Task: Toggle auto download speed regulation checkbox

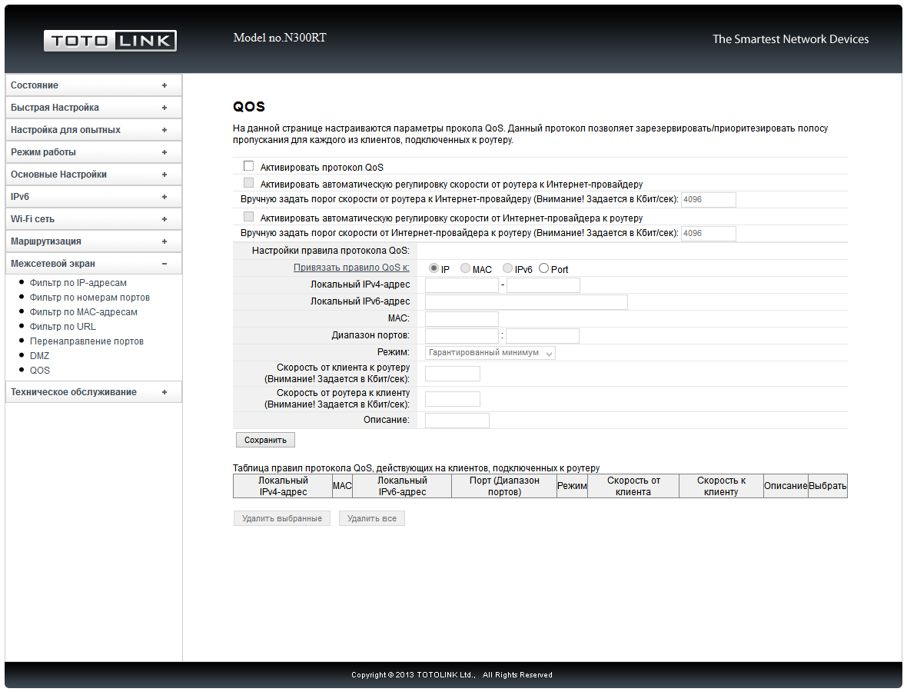Action: pos(249,216)
